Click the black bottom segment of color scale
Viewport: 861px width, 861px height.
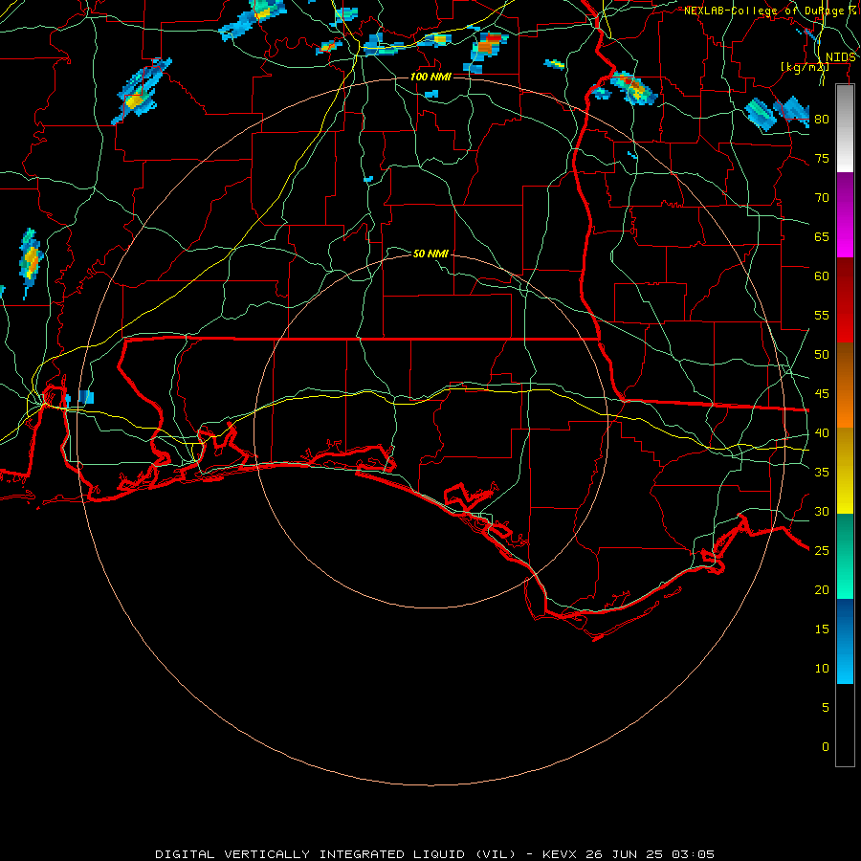pyautogui.click(x=845, y=725)
